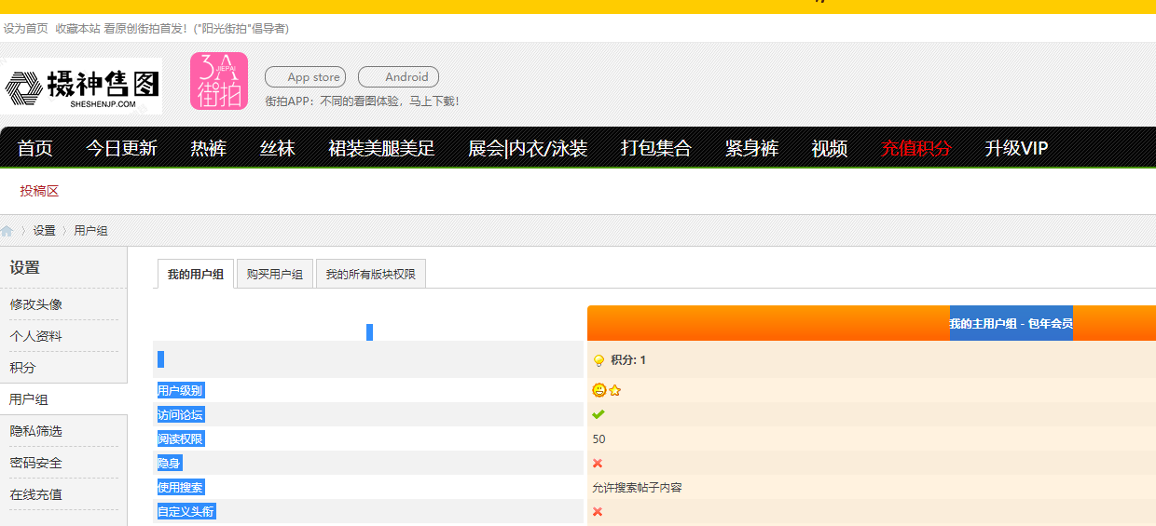Click the home icon in breadcrumb
This screenshot has height=526, width=1156.
(x=7, y=231)
